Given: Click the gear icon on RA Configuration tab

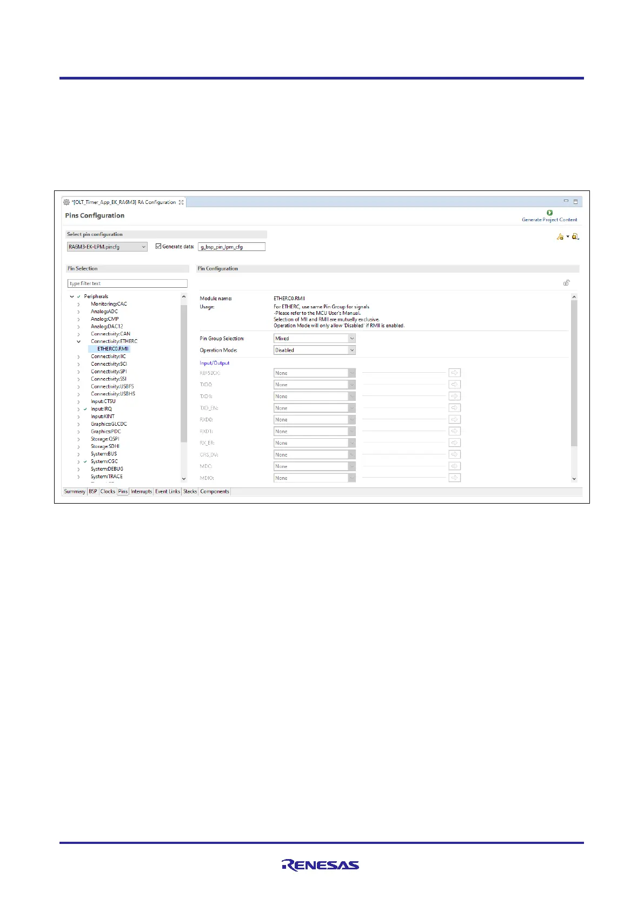Looking at the screenshot, I should pos(67,202).
